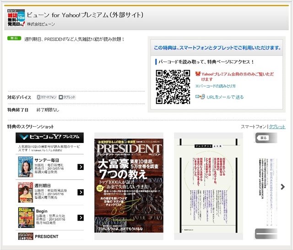Click the green 無料 badge
Image resolution: width=293 pixels, height=250 pixels.
pyautogui.click(x=14, y=38)
